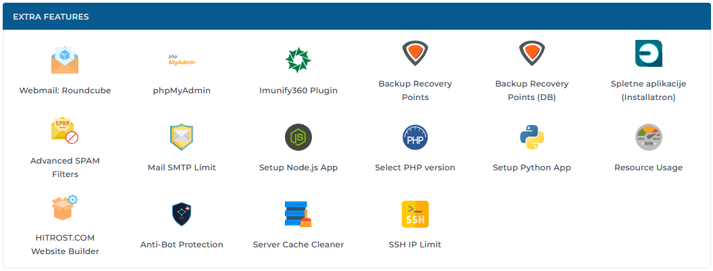
Task: Follow the Select PHP version text link
Action: (x=415, y=168)
